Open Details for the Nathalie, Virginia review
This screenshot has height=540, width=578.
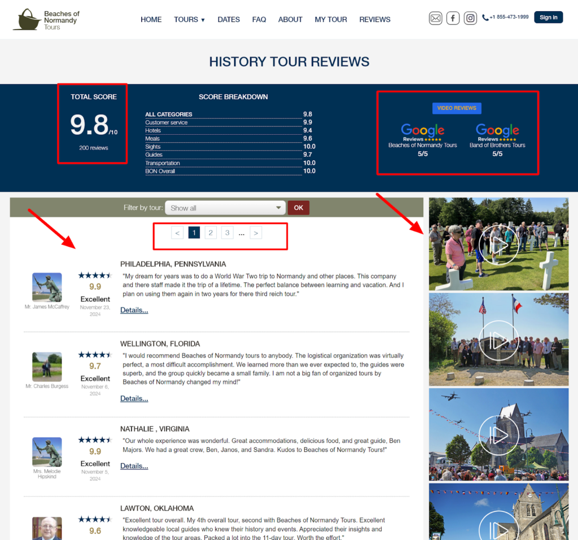(x=134, y=466)
